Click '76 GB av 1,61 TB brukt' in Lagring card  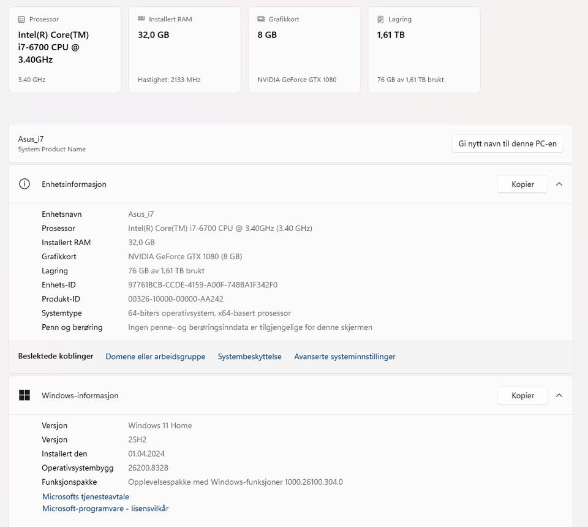[x=410, y=80]
